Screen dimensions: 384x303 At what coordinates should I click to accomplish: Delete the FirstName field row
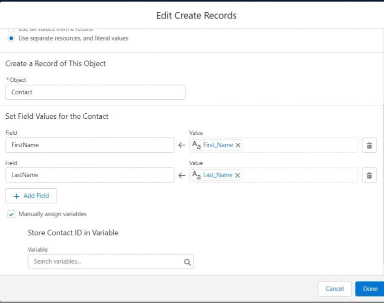369,145
